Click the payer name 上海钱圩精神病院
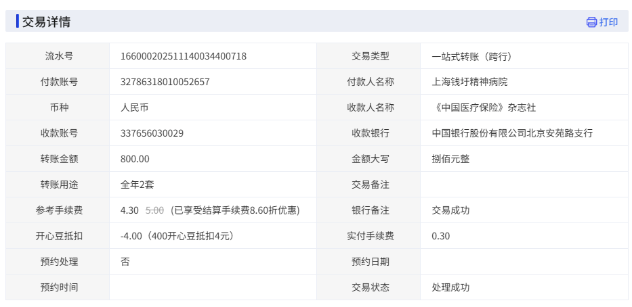Viewport: 632px width, 307px height. click(x=469, y=82)
